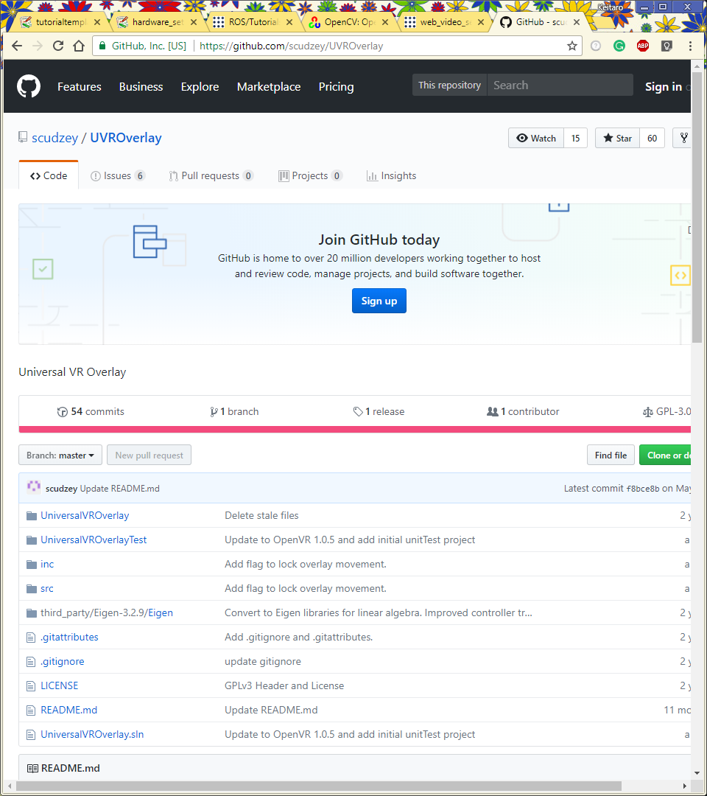
Task: Open the README.md file link
Action: [69, 711]
